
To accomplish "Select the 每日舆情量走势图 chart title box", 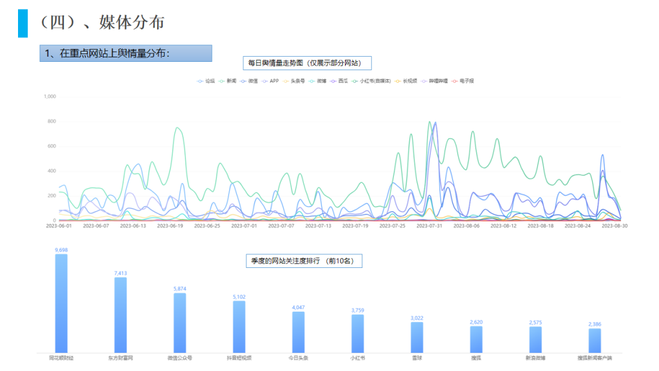I will pyautogui.click(x=308, y=63).
